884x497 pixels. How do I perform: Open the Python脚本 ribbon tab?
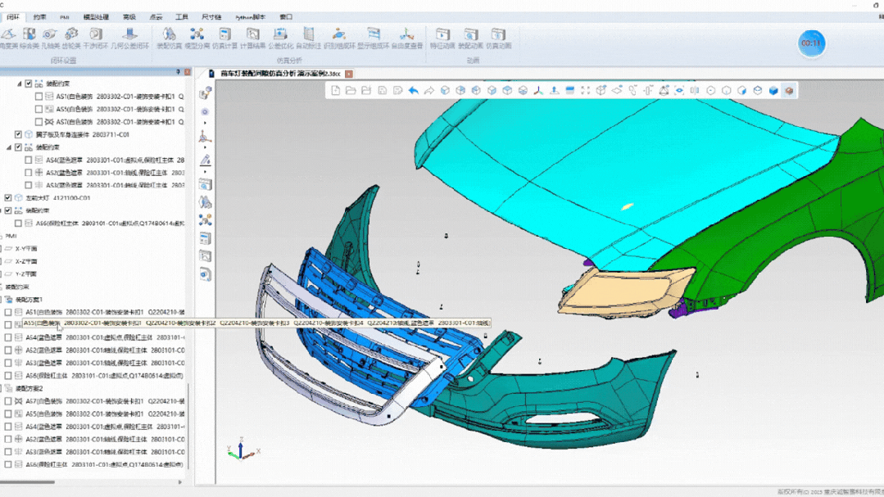pos(251,17)
